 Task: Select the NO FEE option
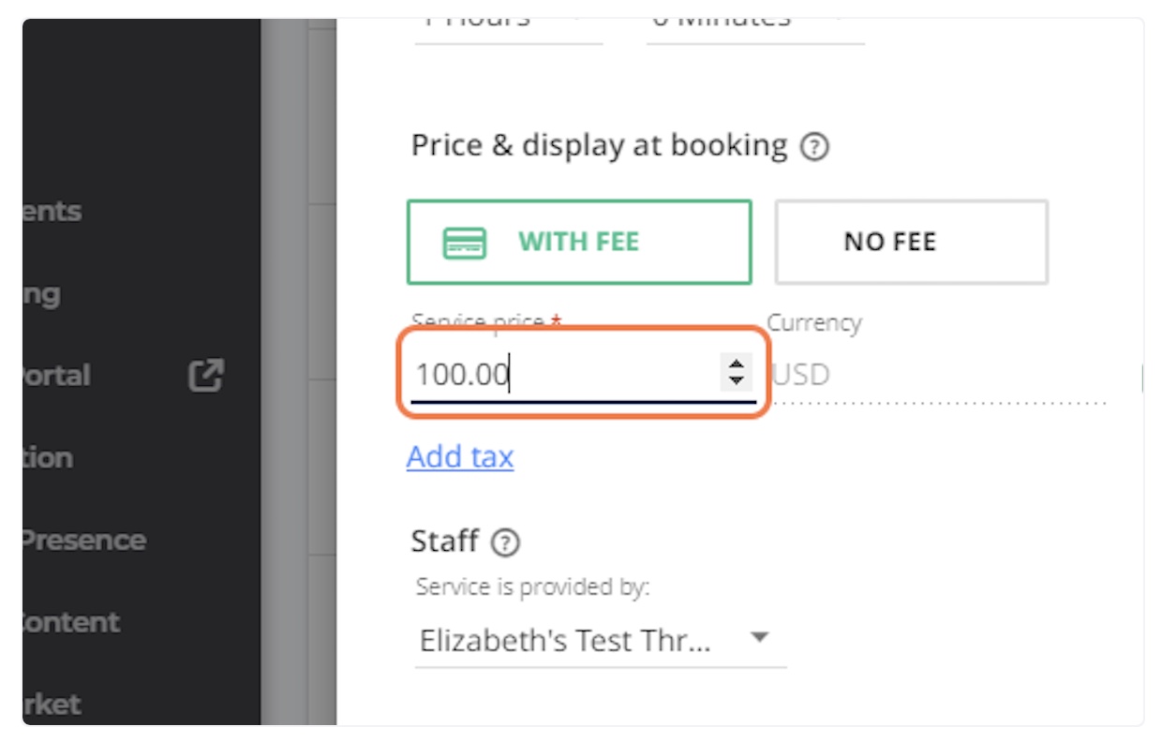tap(911, 242)
